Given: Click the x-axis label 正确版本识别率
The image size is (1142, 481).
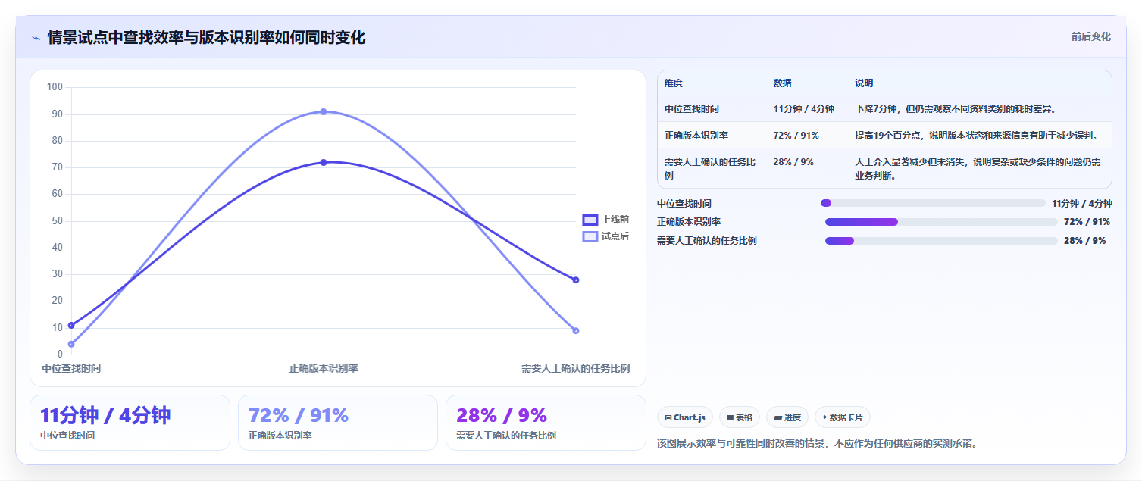Looking at the screenshot, I should click(324, 368).
